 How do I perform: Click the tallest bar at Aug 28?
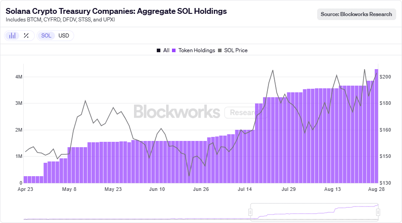pos(377,125)
